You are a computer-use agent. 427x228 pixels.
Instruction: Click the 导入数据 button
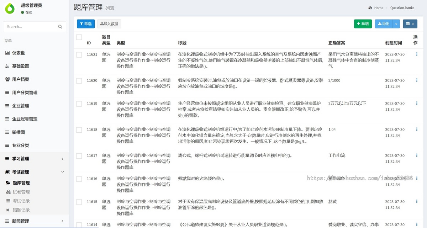(109, 24)
